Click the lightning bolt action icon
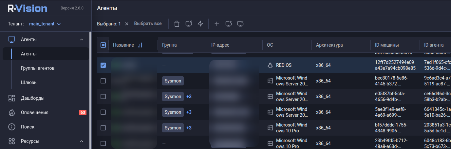The image size is (451, 149). point(200,24)
